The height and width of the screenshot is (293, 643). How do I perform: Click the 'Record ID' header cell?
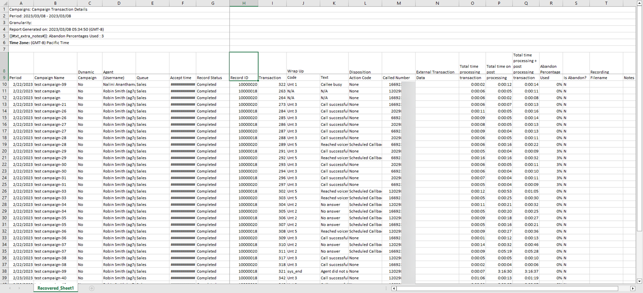pos(243,78)
